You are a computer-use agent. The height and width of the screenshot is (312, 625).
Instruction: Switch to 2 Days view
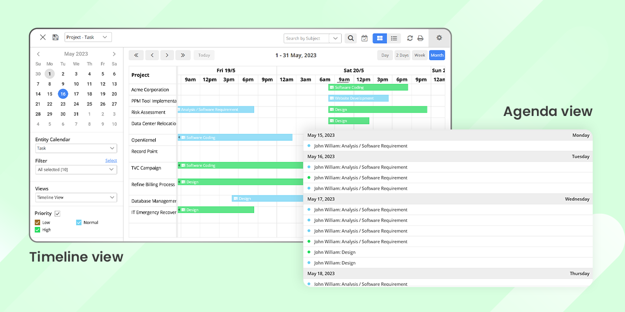[x=402, y=55]
